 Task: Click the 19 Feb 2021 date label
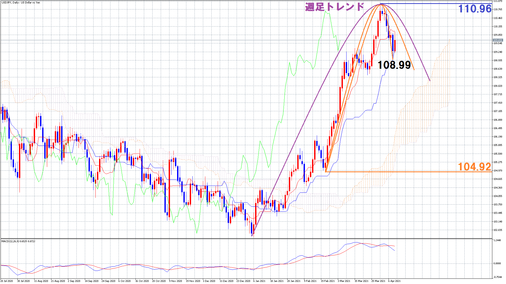pos(328,281)
